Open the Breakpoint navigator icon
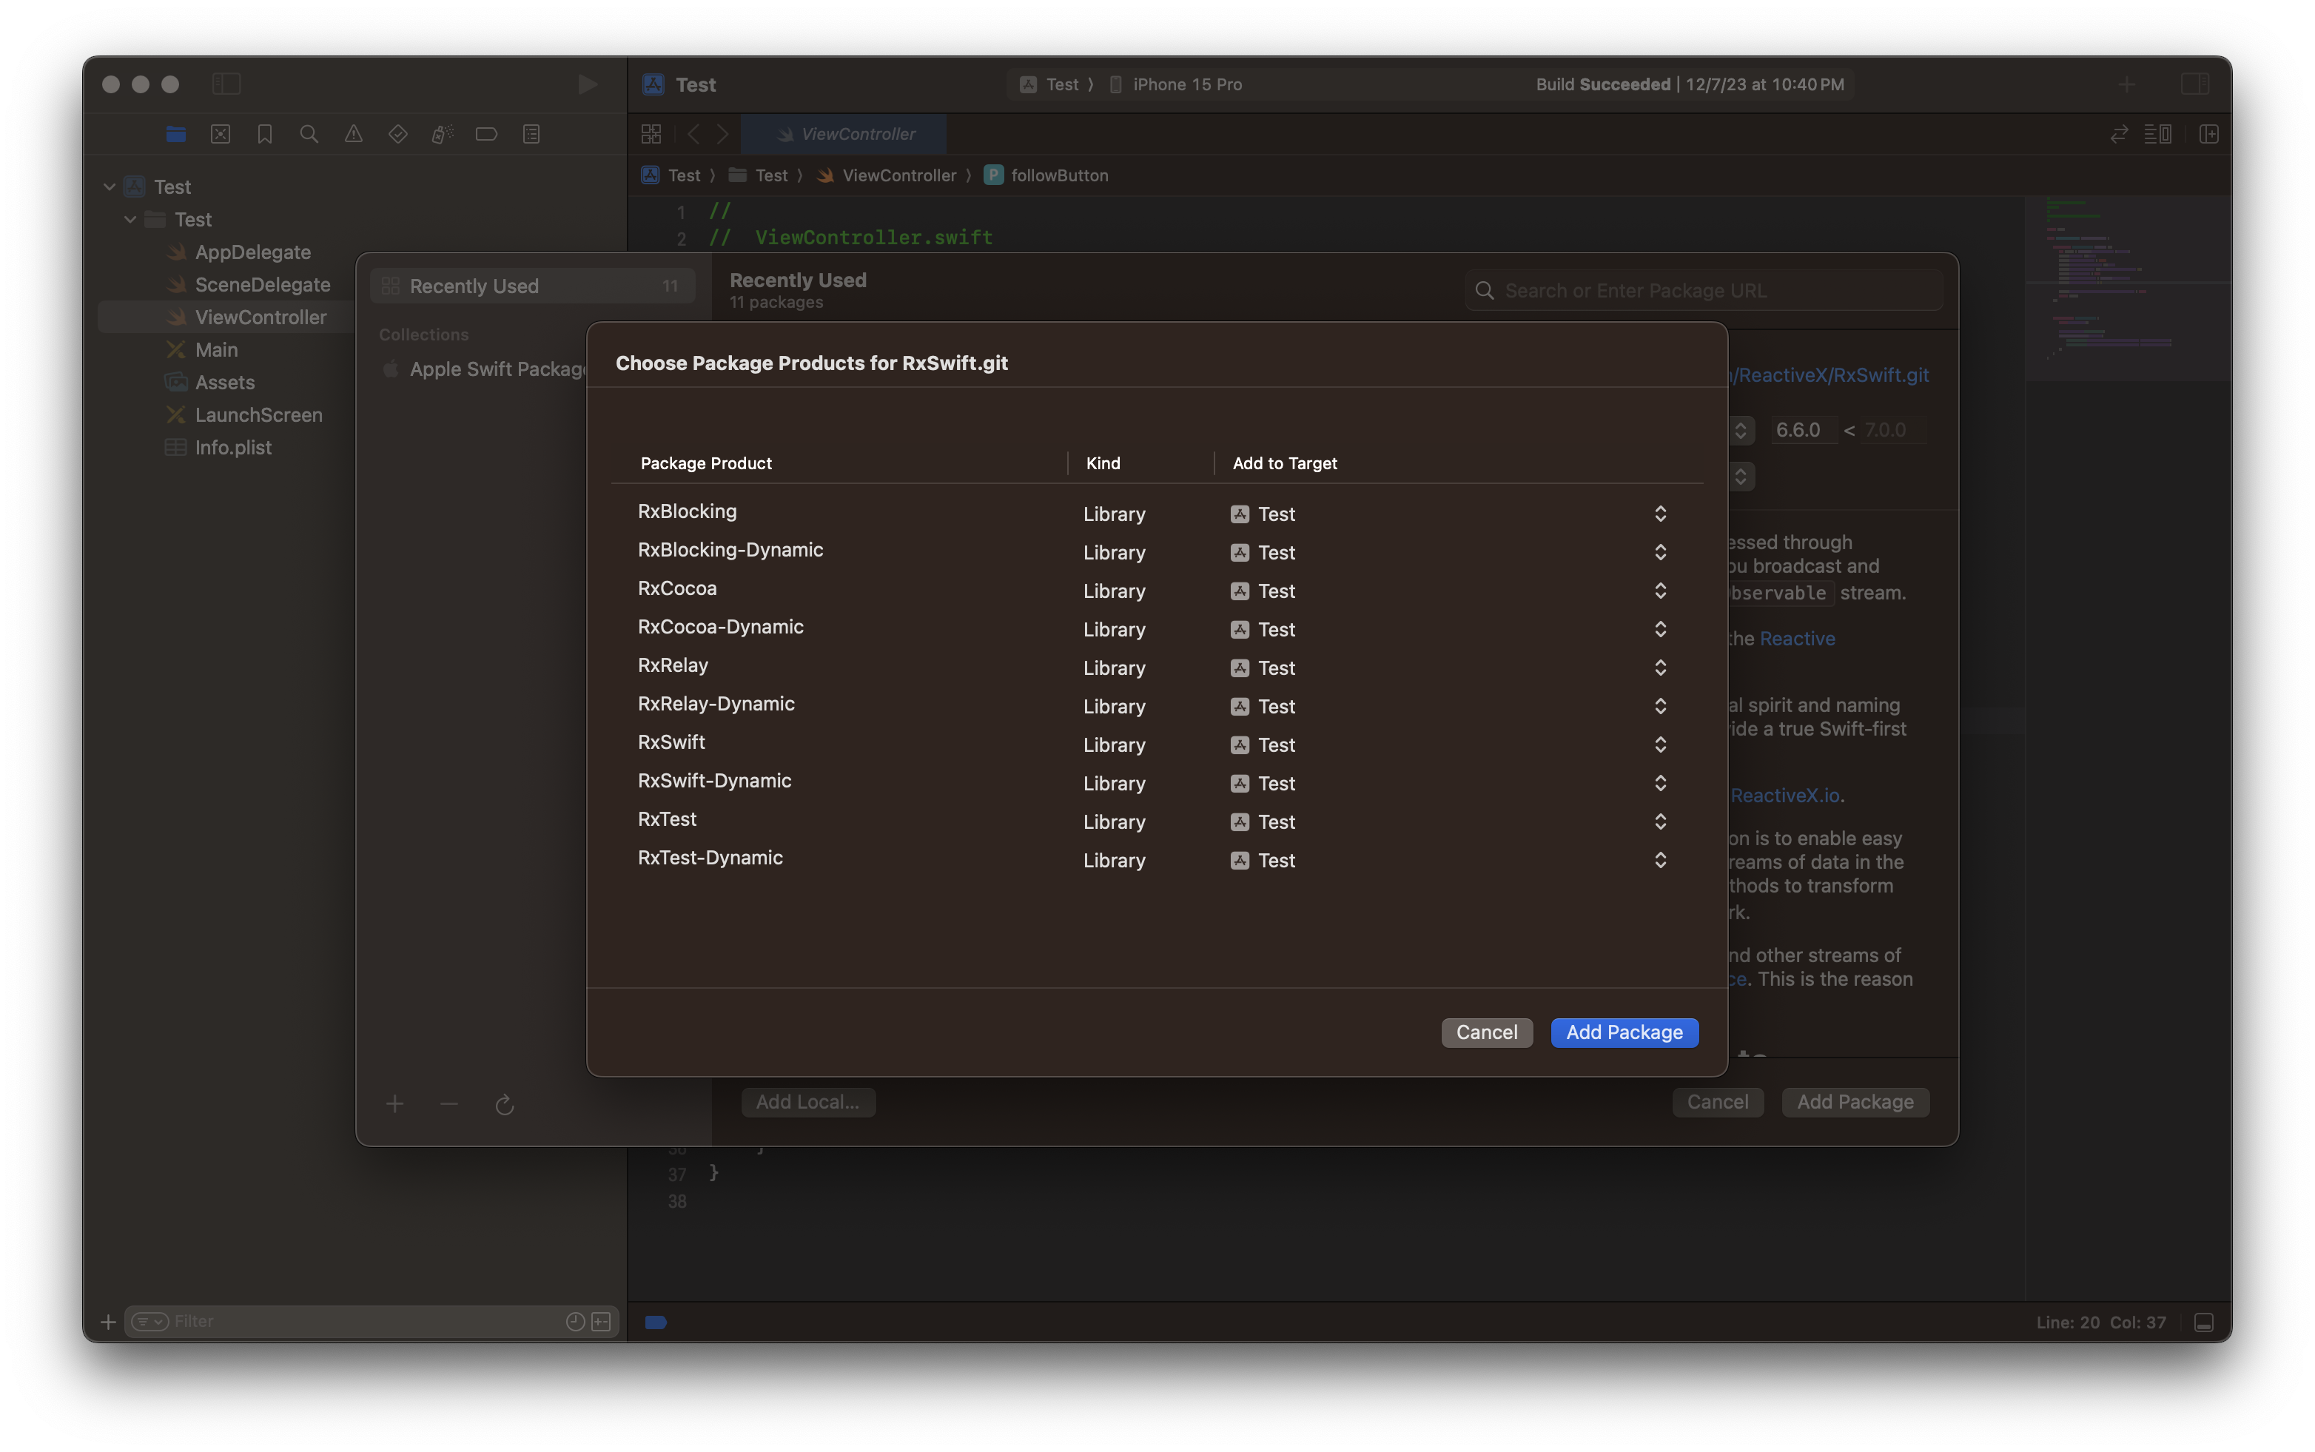This screenshot has height=1452, width=2315. tap(487, 135)
